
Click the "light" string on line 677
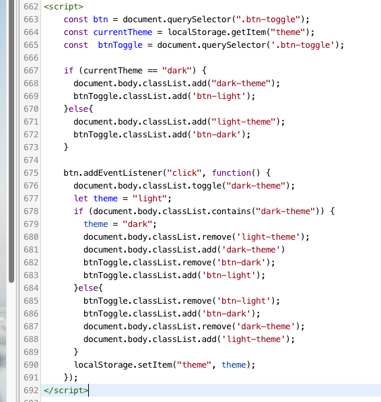click(x=149, y=199)
